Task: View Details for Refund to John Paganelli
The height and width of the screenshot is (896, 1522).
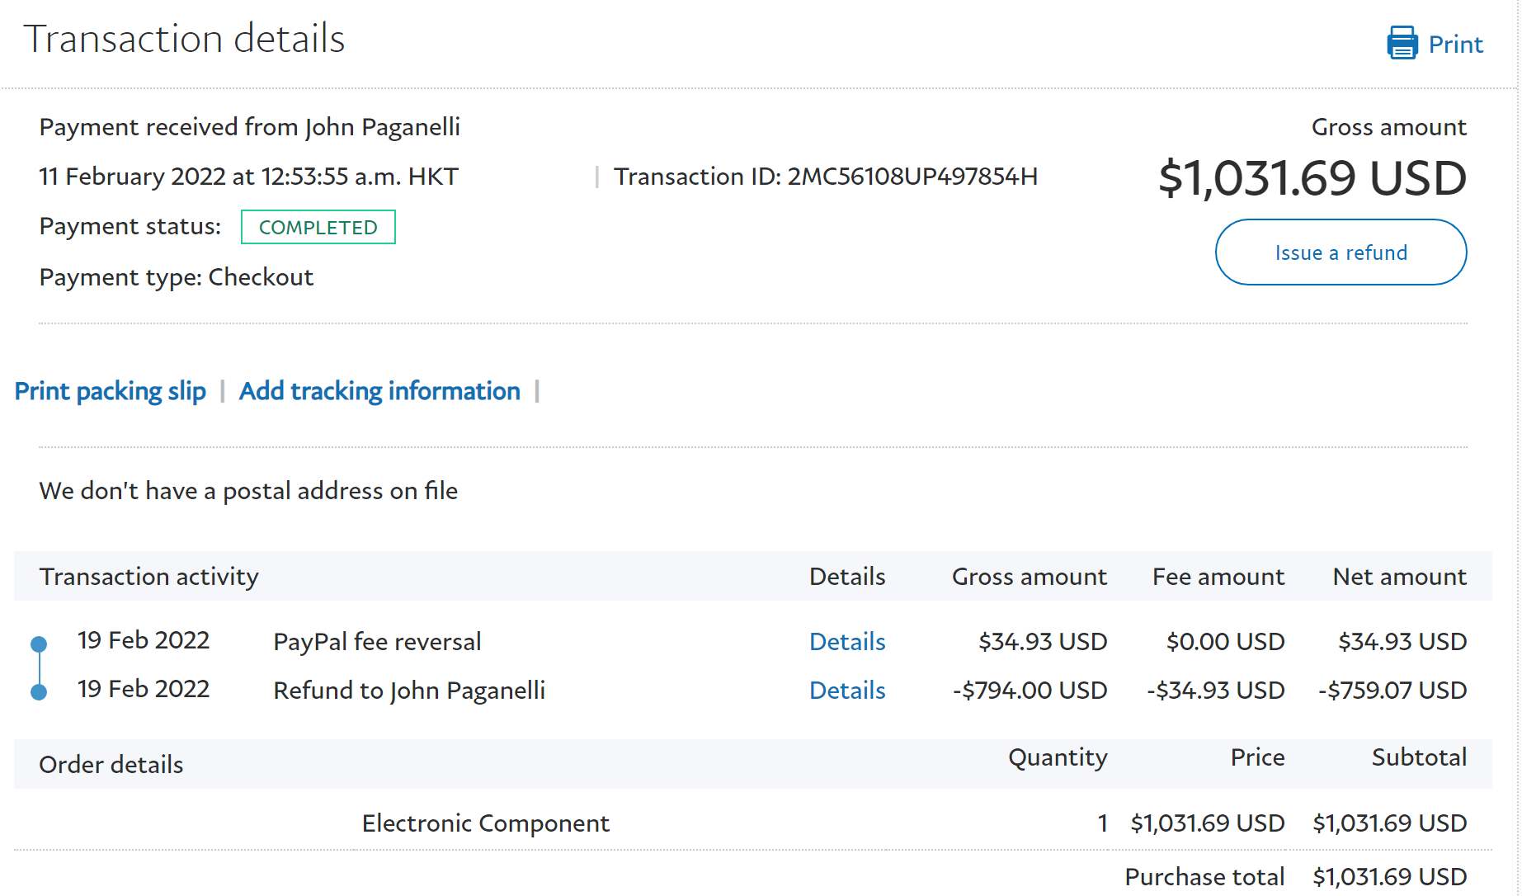Action: (846, 691)
